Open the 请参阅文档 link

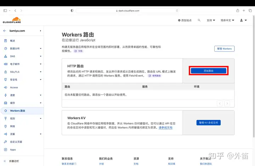click(x=165, y=128)
